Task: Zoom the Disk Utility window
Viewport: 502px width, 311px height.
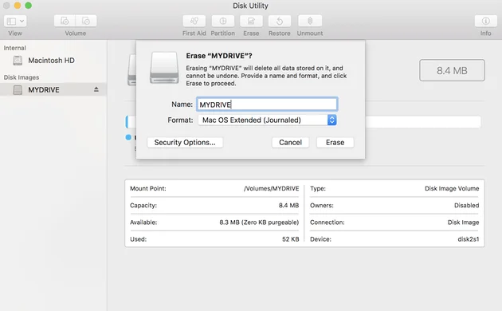Action: coord(28,6)
